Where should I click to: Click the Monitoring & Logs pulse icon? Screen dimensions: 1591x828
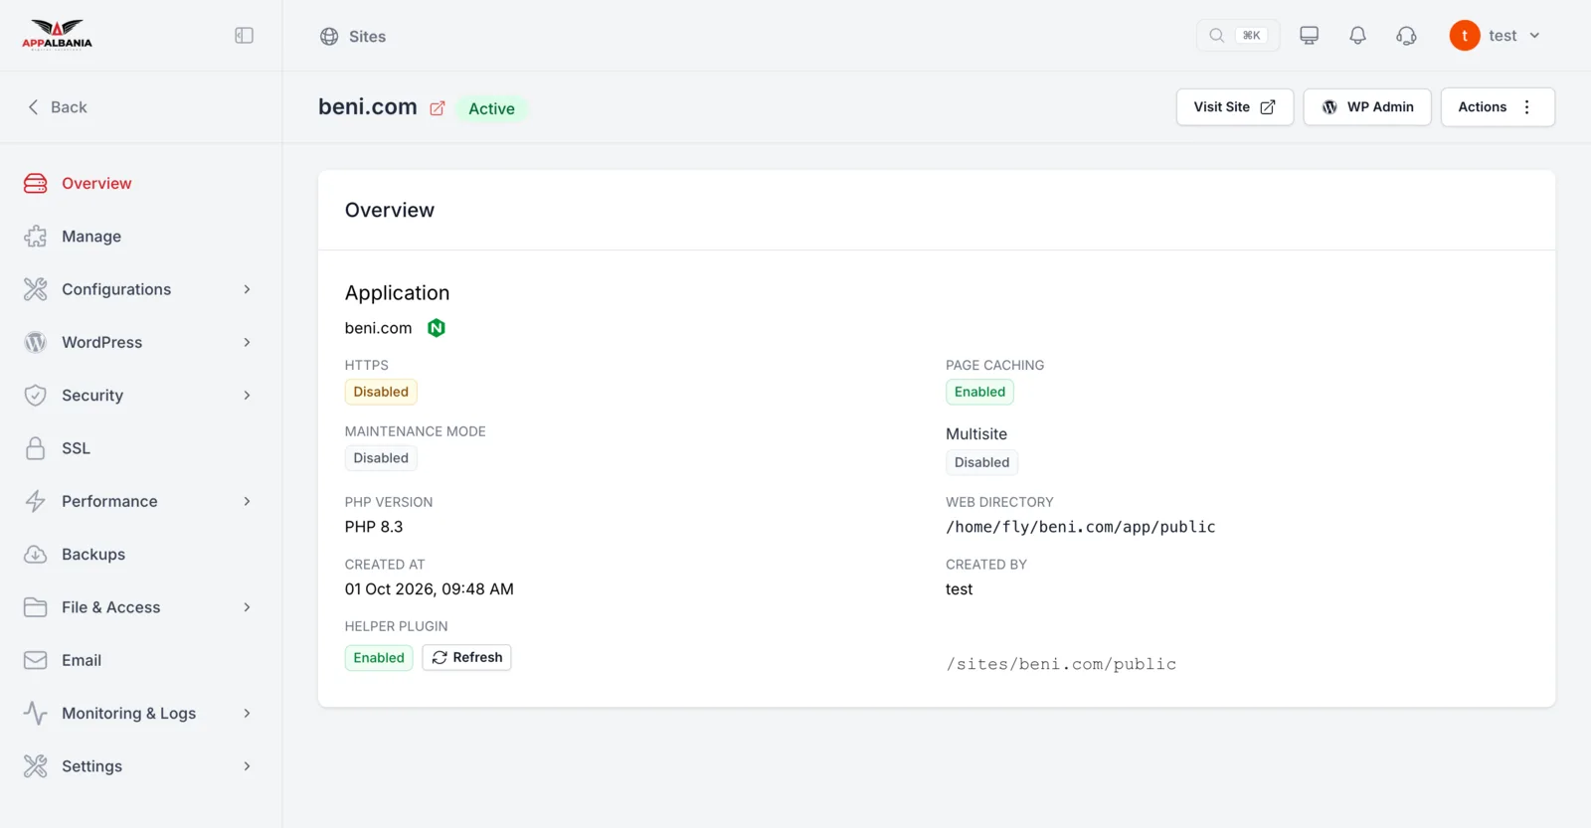click(35, 714)
